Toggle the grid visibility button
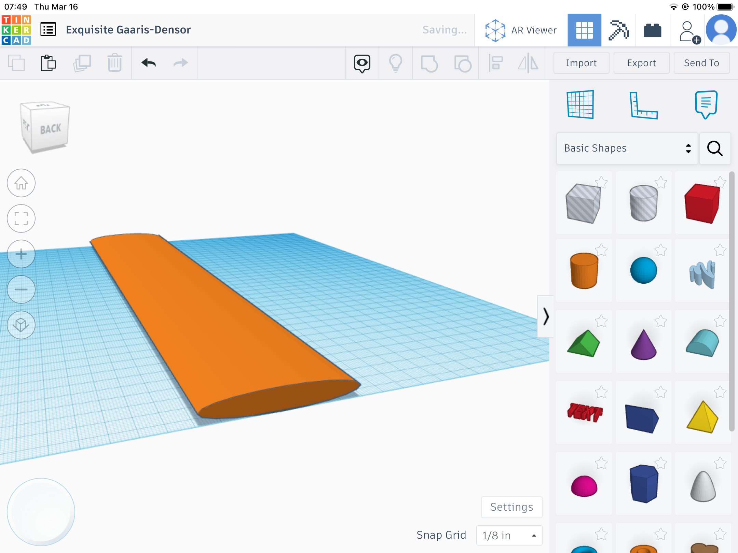This screenshot has height=553, width=738. (580, 104)
